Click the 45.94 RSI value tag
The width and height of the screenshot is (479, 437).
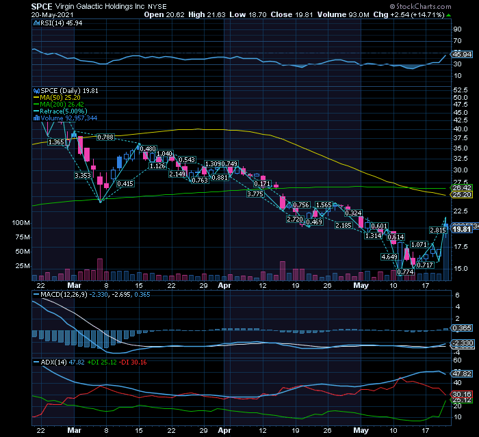(x=462, y=54)
